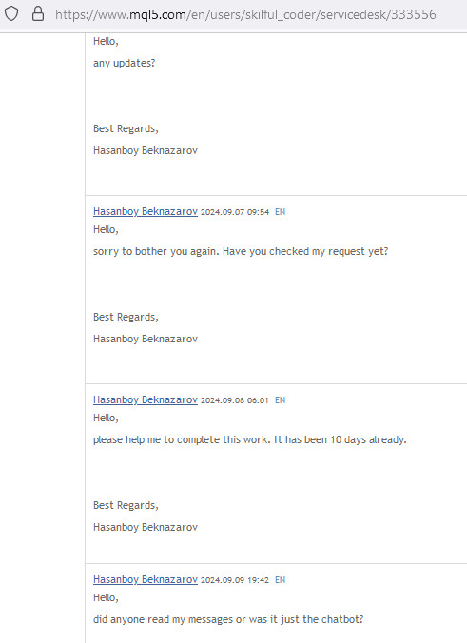Click the 2024.09.09 19:42 timestamp
The image size is (467, 643).
tap(235, 580)
